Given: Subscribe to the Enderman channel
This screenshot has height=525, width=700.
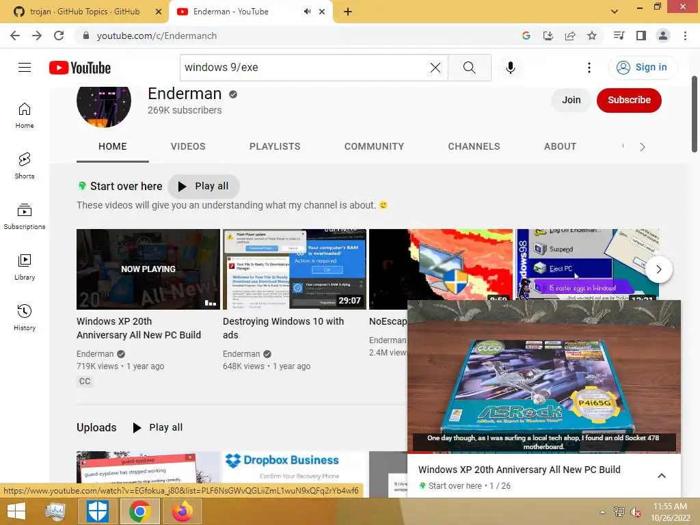Looking at the screenshot, I should click(x=629, y=100).
